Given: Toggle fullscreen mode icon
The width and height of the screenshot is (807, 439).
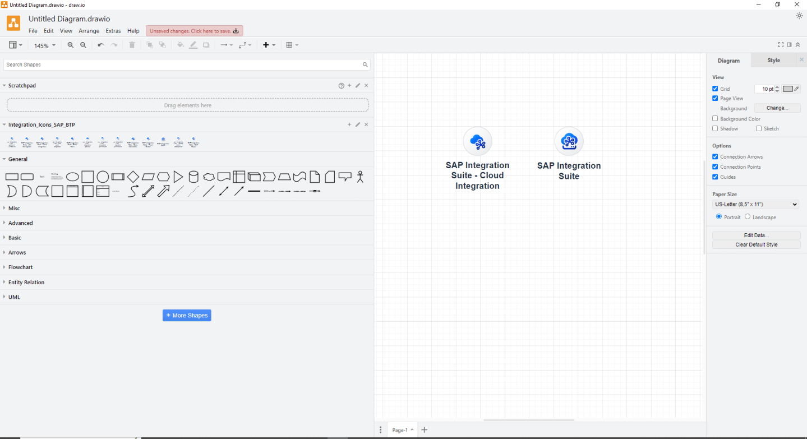Looking at the screenshot, I should [781, 45].
